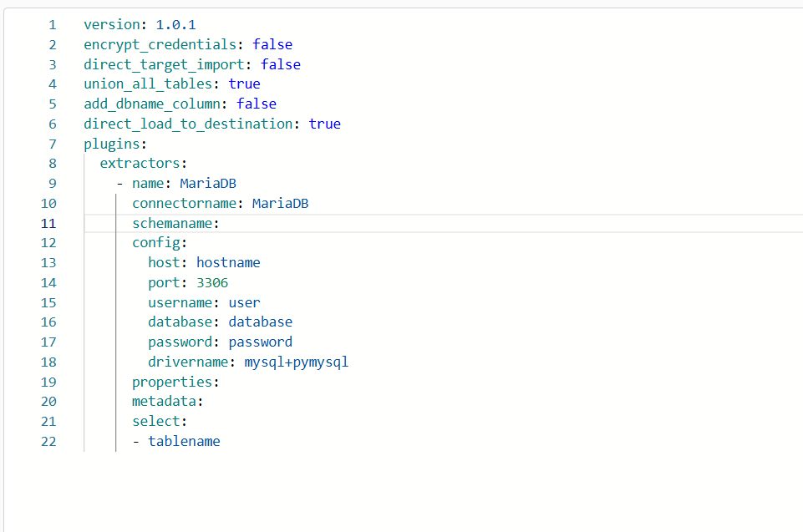The image size is (803, 532).
Task: Click the false value of direct_target_import
Action: (281, 63)
